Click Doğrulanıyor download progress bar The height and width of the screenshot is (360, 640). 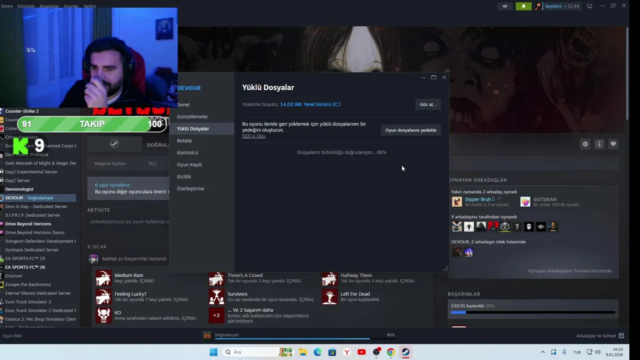[x=304, y=338]
